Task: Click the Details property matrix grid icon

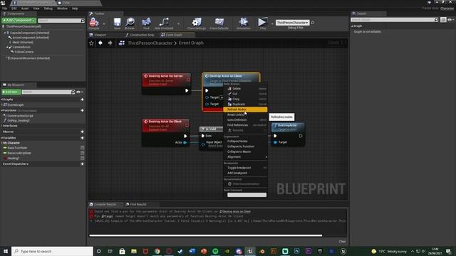Action: pos(443,20)
